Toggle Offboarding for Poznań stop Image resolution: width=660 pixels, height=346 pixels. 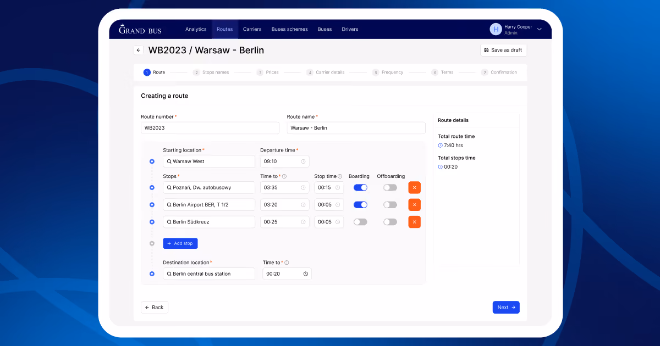point(390,187)
